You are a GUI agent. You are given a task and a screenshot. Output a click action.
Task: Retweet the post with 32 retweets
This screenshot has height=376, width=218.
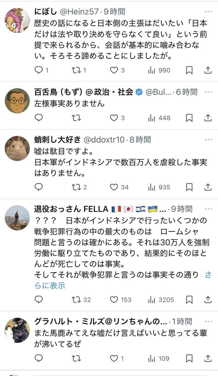tap(76, 300)
